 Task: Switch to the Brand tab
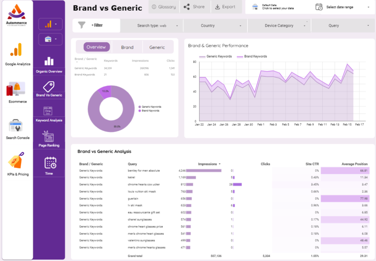click(127, 47)
